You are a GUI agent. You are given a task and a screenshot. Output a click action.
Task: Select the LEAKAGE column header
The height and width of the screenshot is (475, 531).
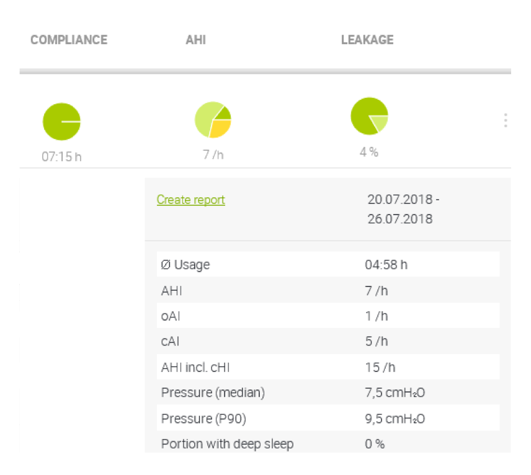[x=367, y=40]
